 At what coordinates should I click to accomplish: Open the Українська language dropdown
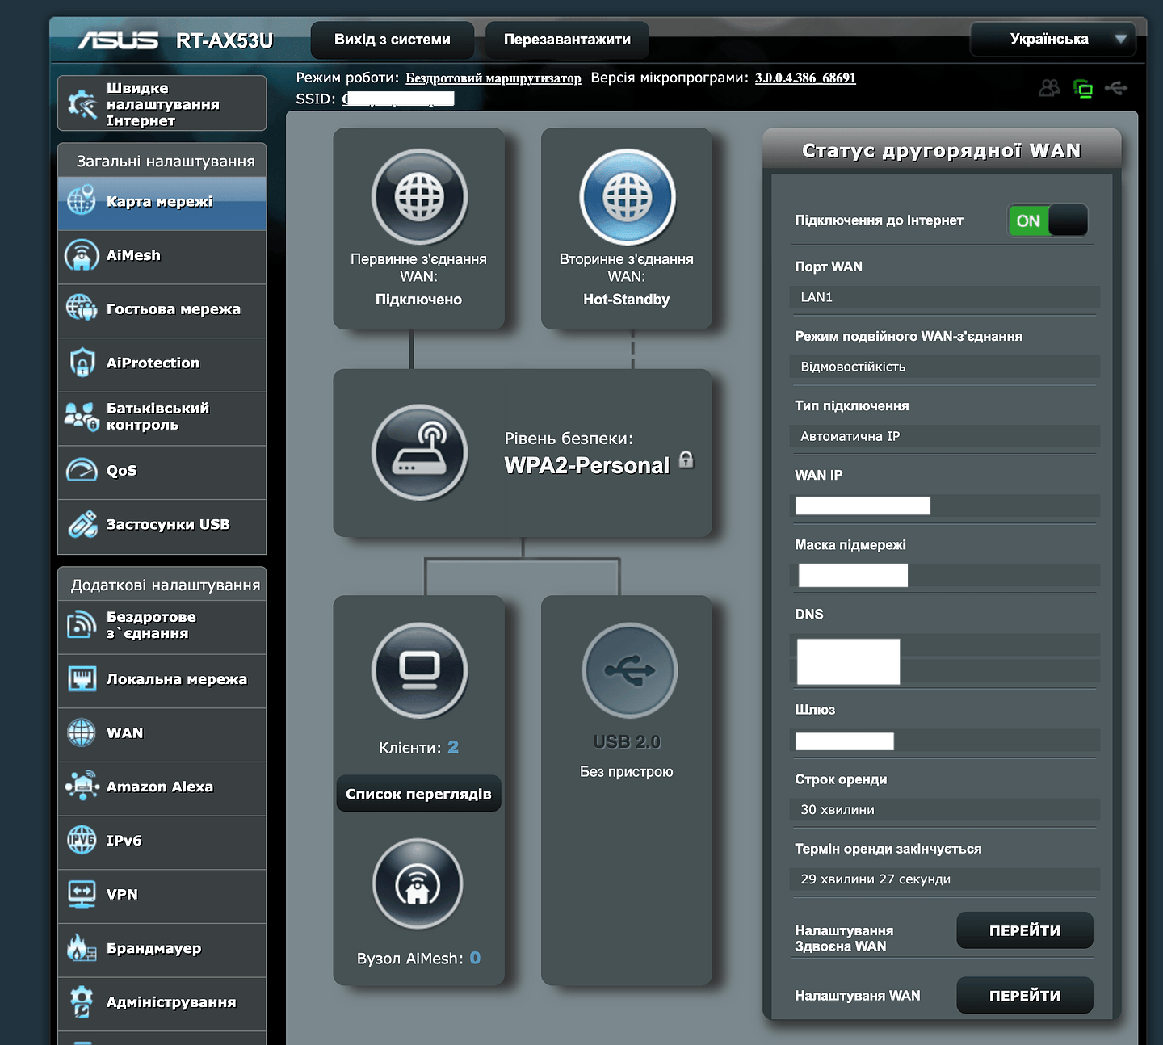(1052, 39)
